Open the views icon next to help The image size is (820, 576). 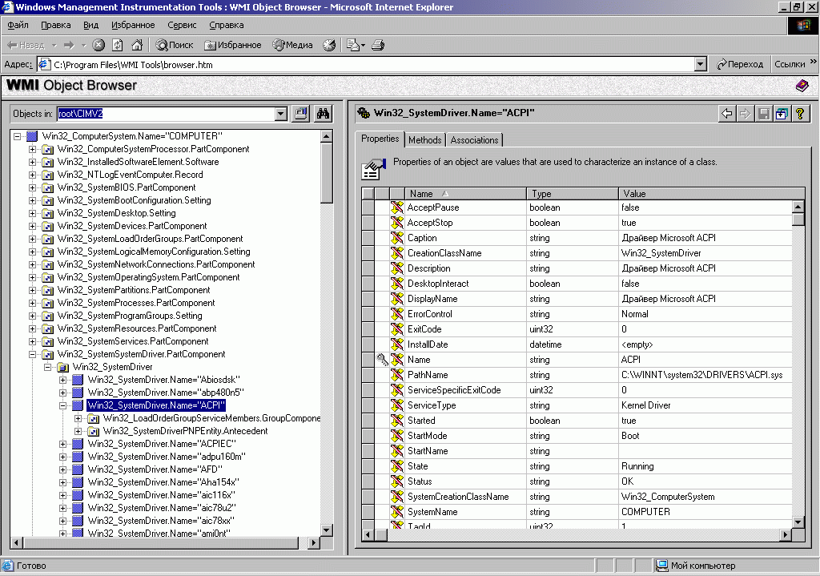point(782,114)
